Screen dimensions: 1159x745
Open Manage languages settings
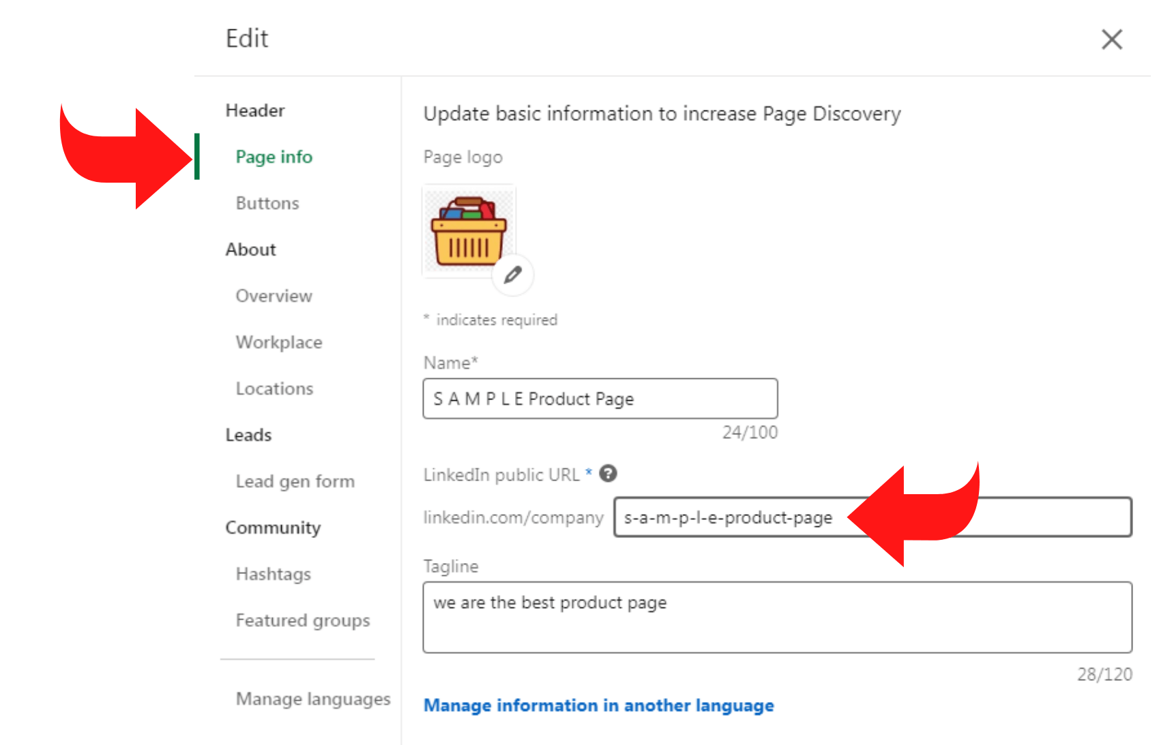pyautogui.click(x=313, y=699)
